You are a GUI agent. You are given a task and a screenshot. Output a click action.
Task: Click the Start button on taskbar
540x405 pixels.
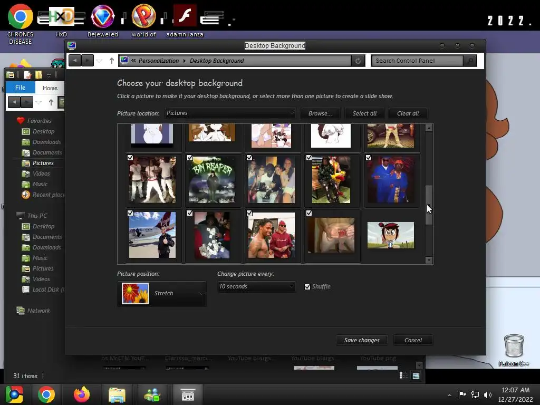pos(14,394)
